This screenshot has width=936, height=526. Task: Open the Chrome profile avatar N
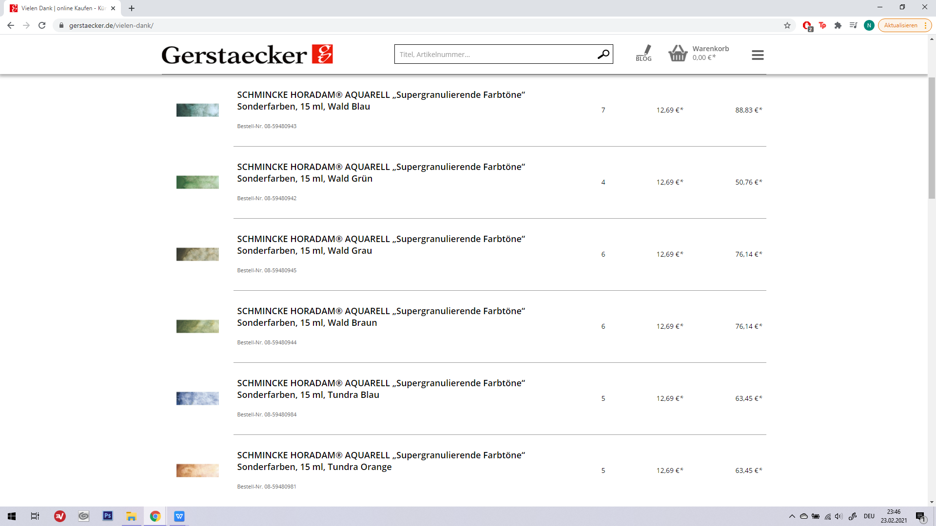[869, 25]
